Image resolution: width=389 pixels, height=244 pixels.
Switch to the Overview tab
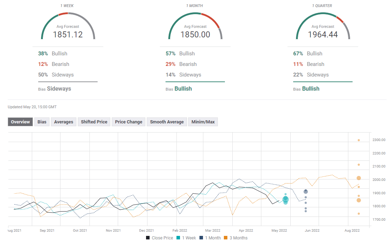20,122
